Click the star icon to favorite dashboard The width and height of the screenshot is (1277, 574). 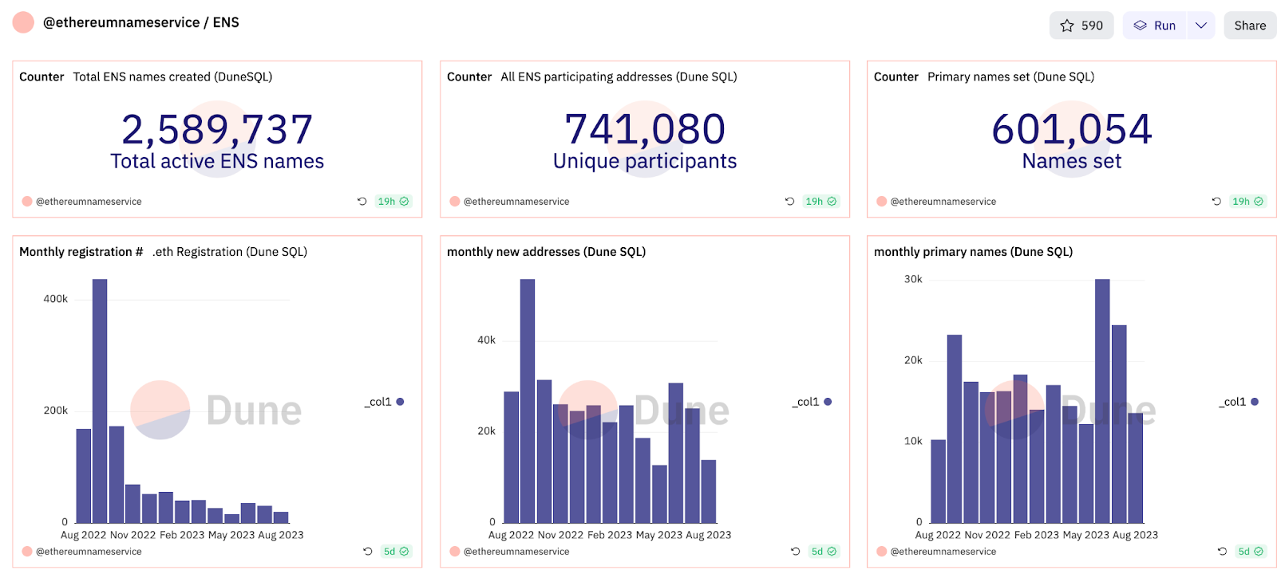1067,26
